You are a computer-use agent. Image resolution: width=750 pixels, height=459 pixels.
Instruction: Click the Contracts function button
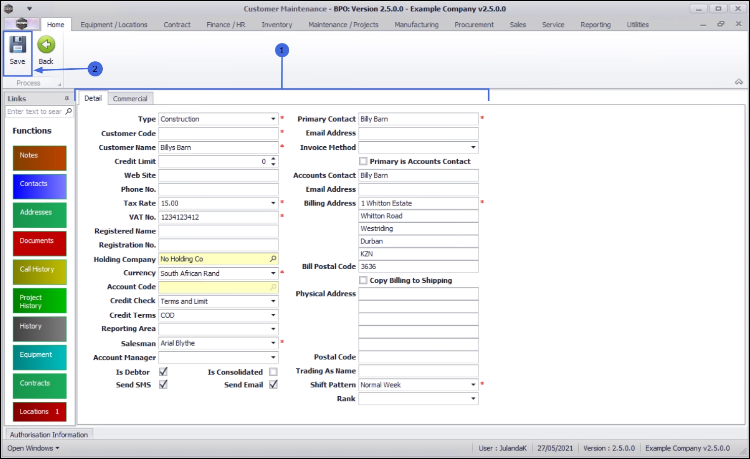pyautogui.click(x=40, y=386)
